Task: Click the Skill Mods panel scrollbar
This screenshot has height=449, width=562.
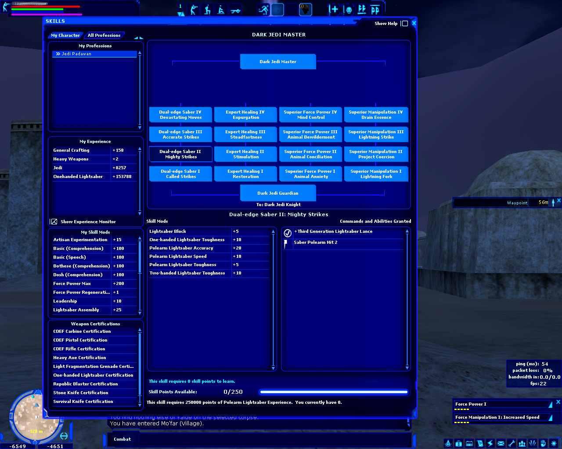Action: point(274,299)
